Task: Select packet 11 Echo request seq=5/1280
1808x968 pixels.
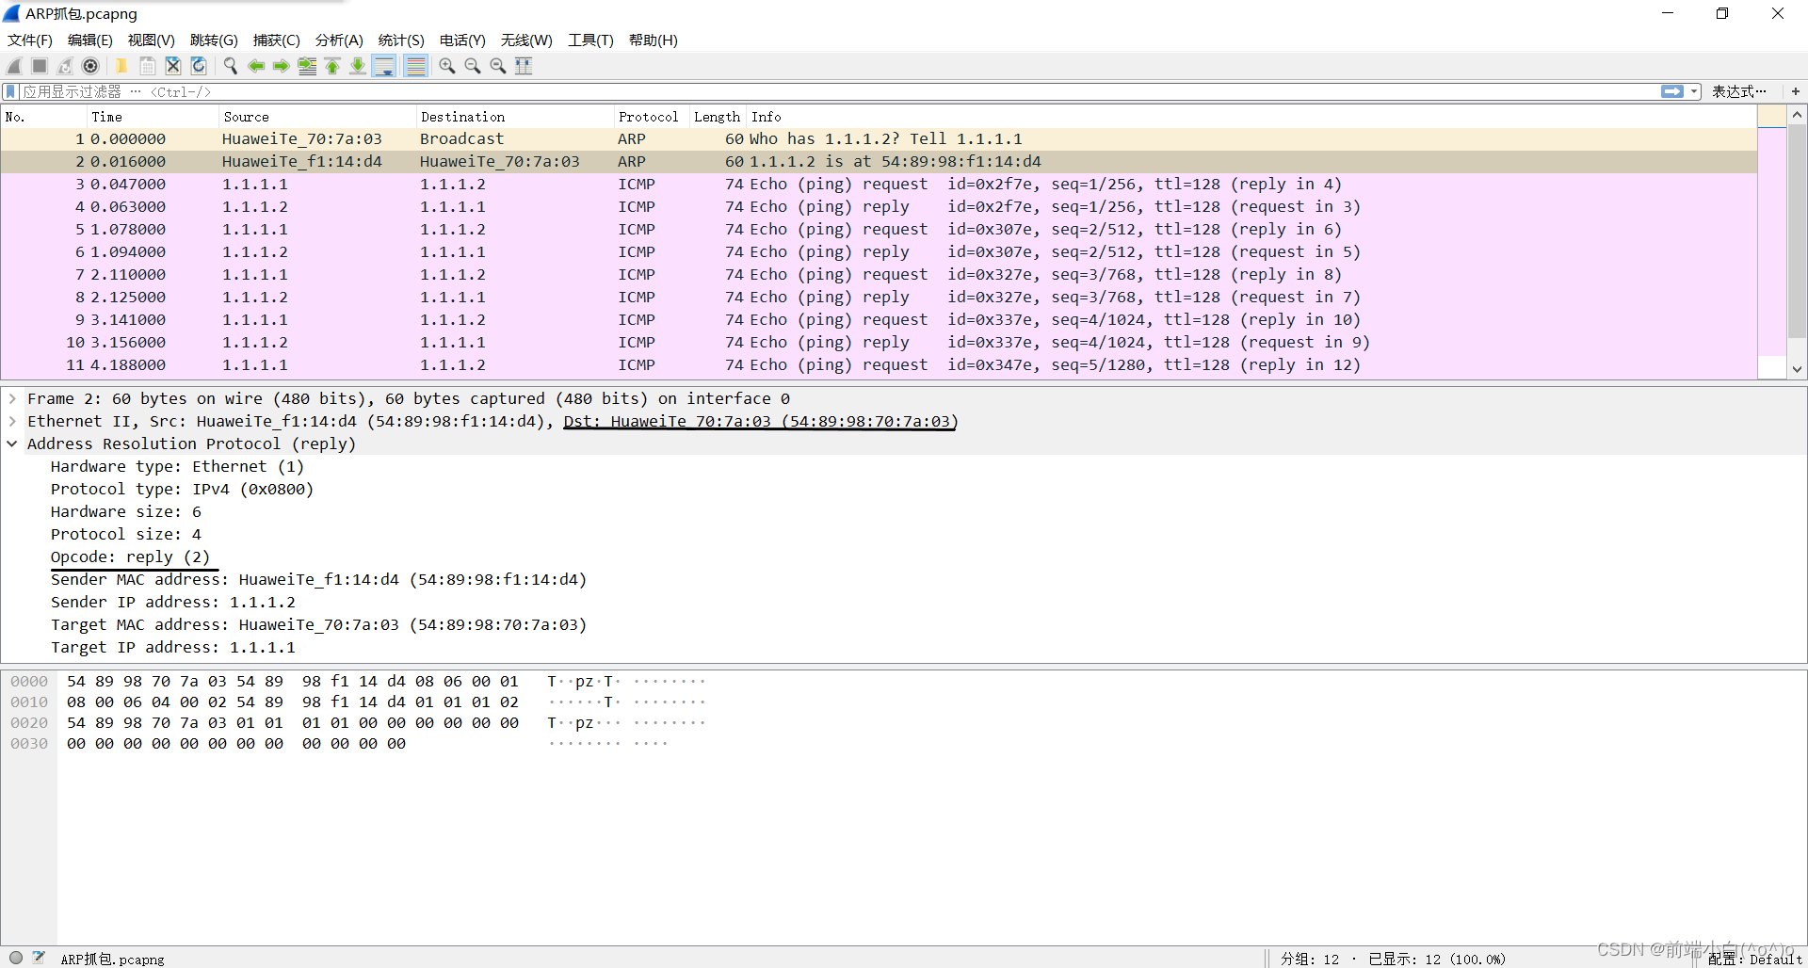Action: [879, 365]
